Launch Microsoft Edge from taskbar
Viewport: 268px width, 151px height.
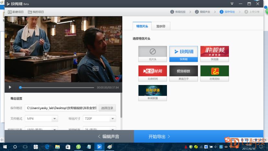click(47, 147)
